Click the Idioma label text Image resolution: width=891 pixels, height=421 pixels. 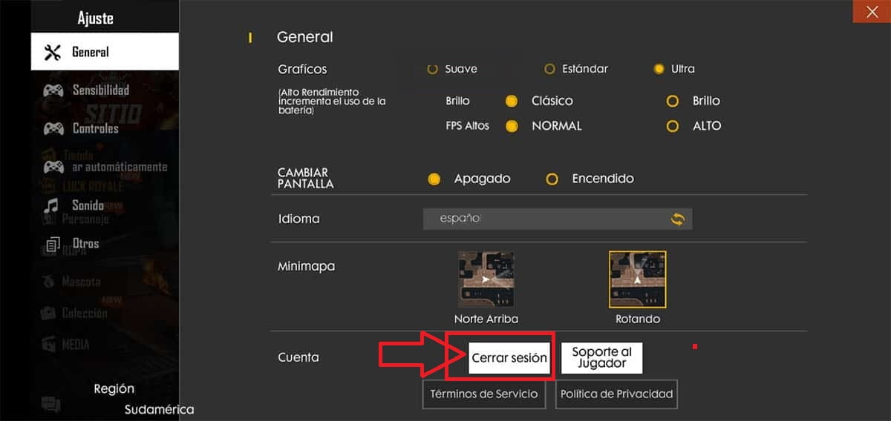pyautogui.click(x=298, y=219)
